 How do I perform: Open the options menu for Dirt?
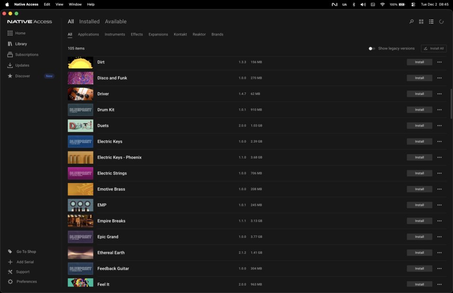click(439, 62)
